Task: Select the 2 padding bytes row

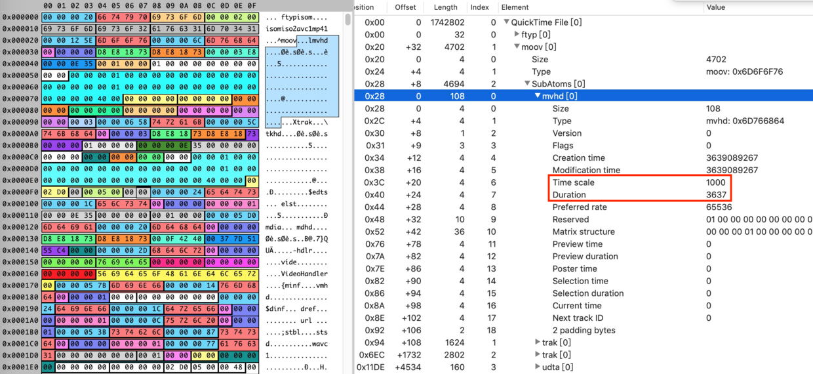Action: [584, 330]
